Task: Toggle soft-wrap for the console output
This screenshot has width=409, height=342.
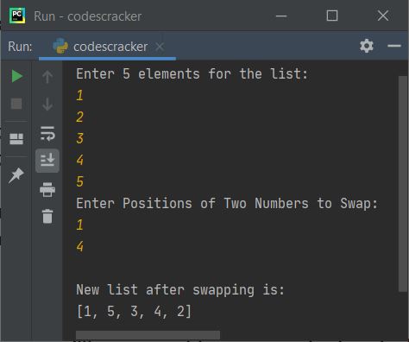Action: coord(47,134)
